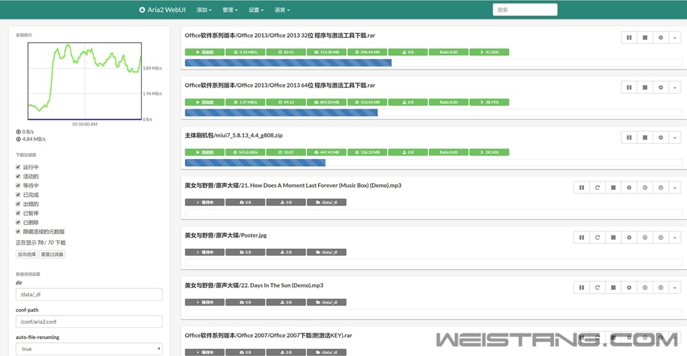Stop the Office 2013 32位 download
This screenshot has width=687, height=356.
coord(645,38)
